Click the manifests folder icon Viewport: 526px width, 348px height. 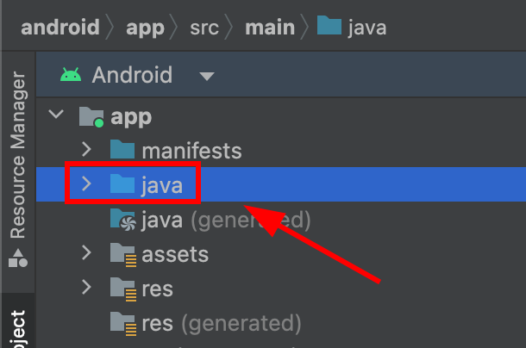click(122, 151)
